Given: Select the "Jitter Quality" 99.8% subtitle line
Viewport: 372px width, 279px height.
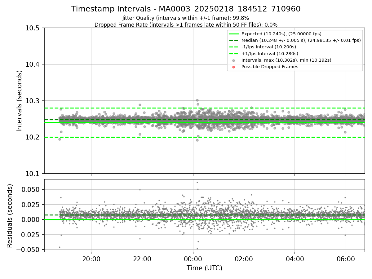Looking at the screenshot, I should tap(186, 18).
